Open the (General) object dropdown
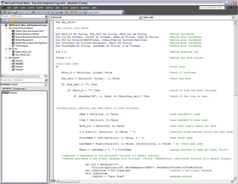238x184 pixels. point(140,18)
